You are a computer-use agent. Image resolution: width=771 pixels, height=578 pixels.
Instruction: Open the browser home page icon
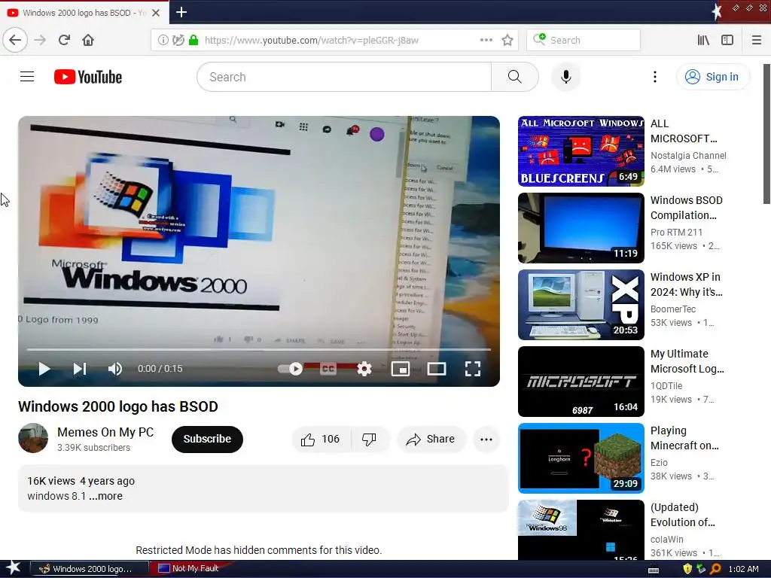[88, 40]
